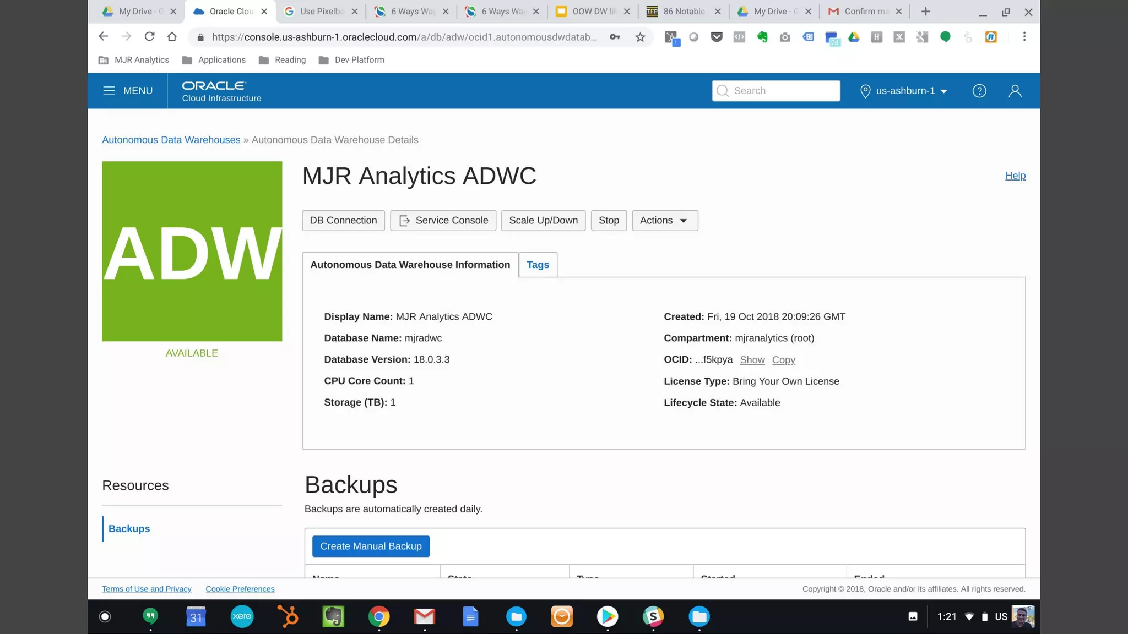Screen dimensions: 1128x634
Task: Open the Chrome three-dot menu
Action: click(x=1024, y=37)
